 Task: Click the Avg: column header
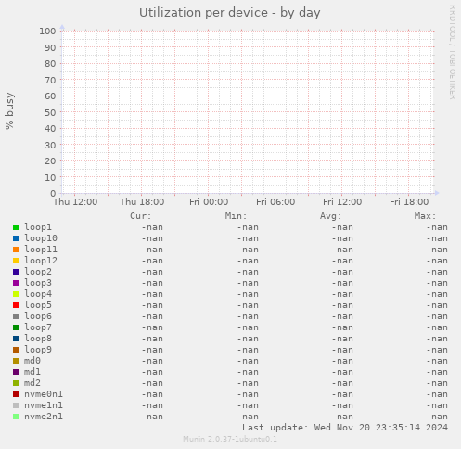pos(330,216)
